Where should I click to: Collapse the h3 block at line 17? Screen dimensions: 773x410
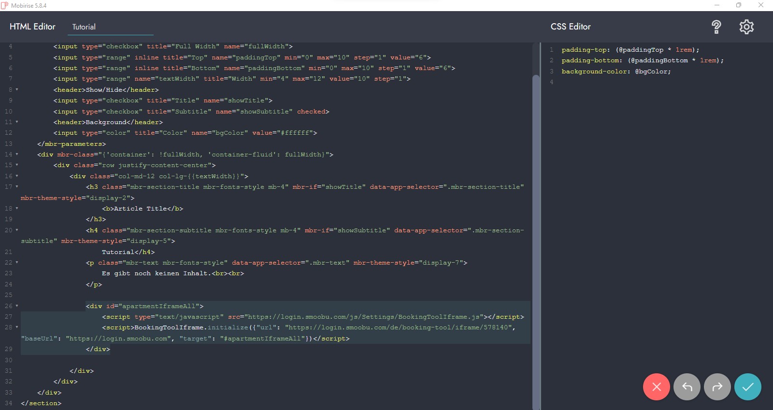(x=17, y=187)
